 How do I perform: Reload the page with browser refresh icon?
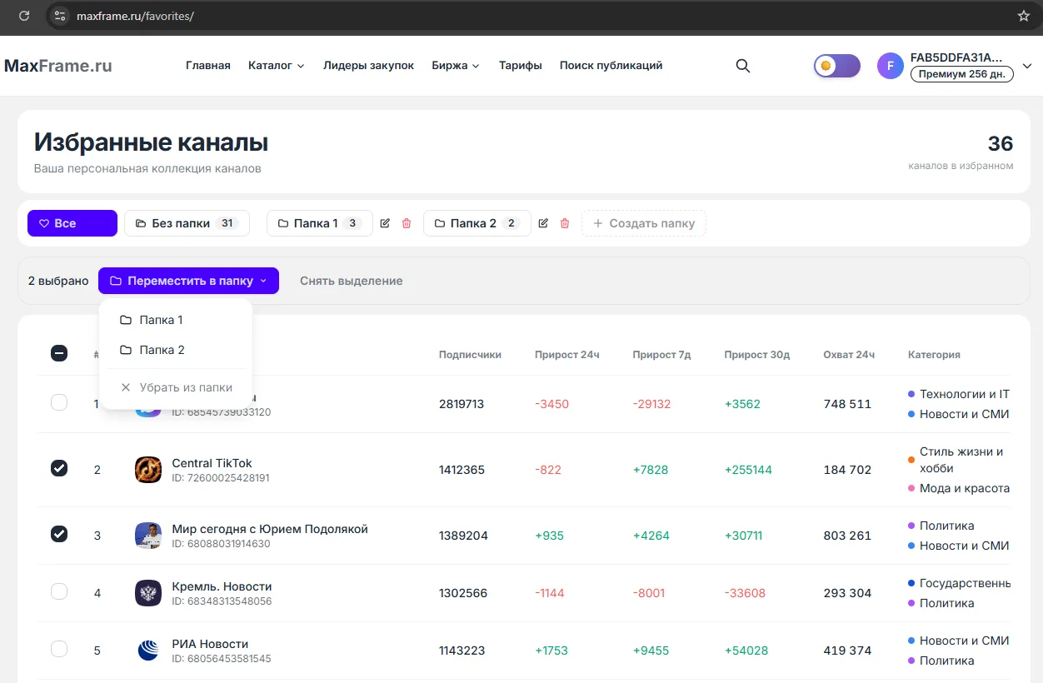pyautogui.click(x=24, y=16)
